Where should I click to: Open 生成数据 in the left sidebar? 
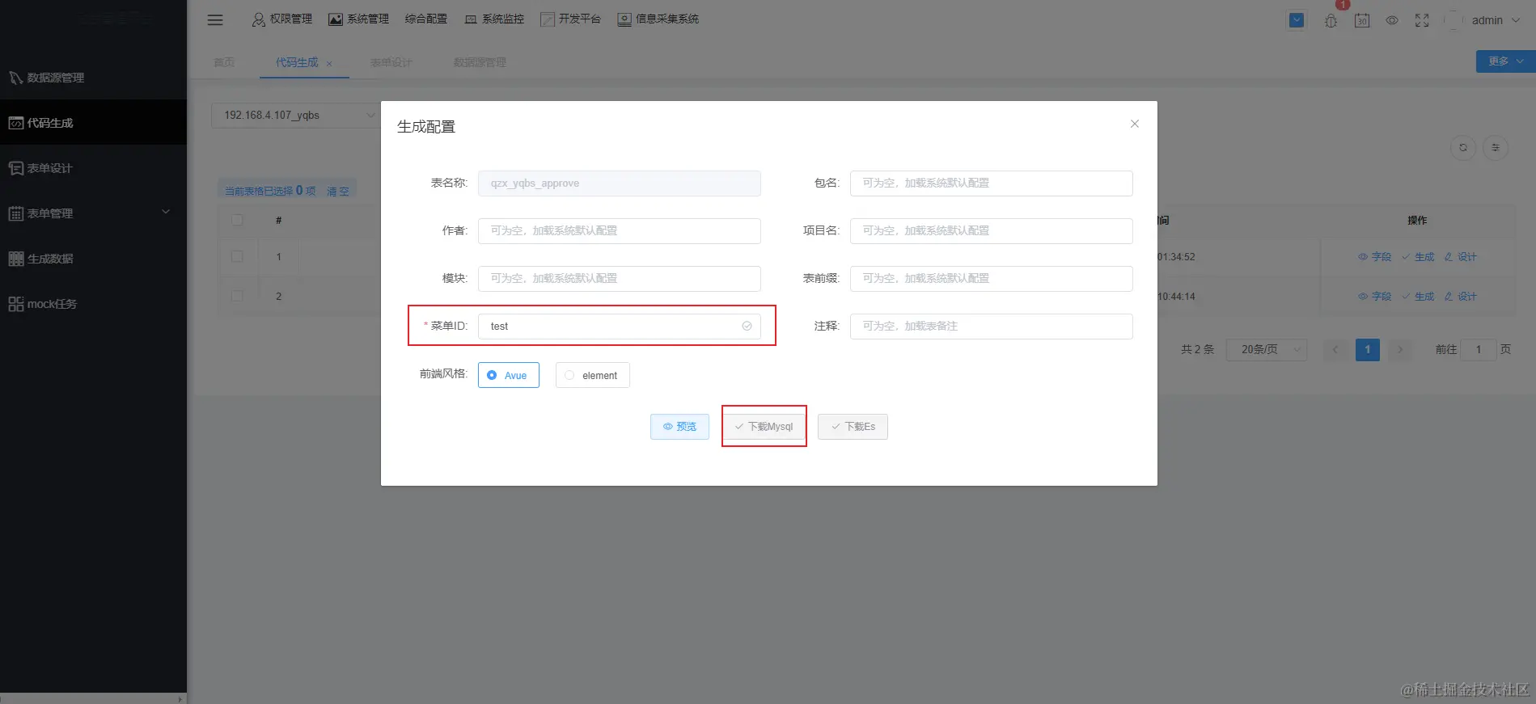point(93,259)
